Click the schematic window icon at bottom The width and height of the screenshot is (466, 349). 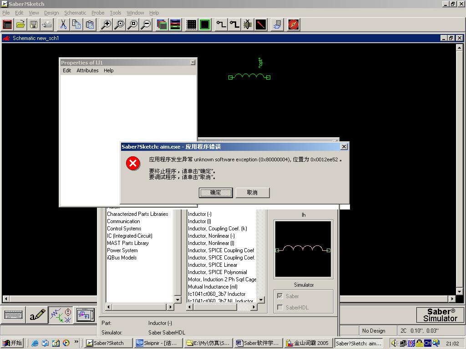[x=85, y=315]
